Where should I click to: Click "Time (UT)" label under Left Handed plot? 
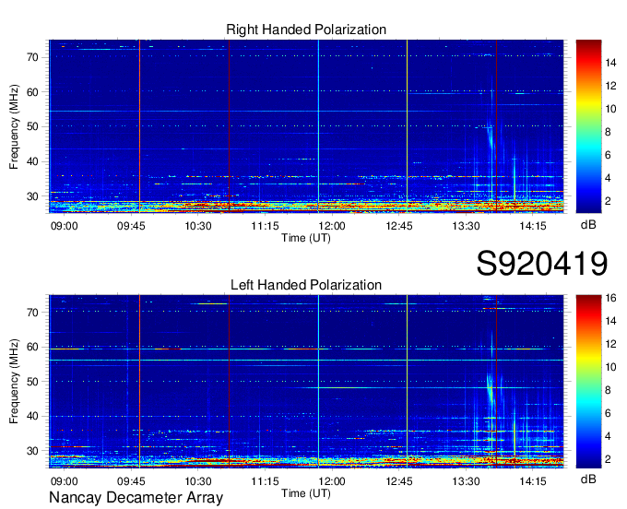coord(306,493)
